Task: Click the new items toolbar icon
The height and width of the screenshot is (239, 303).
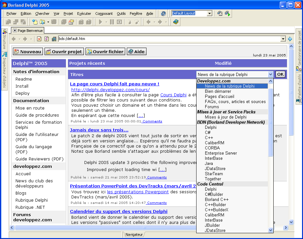Action: (x=35, y=22)
